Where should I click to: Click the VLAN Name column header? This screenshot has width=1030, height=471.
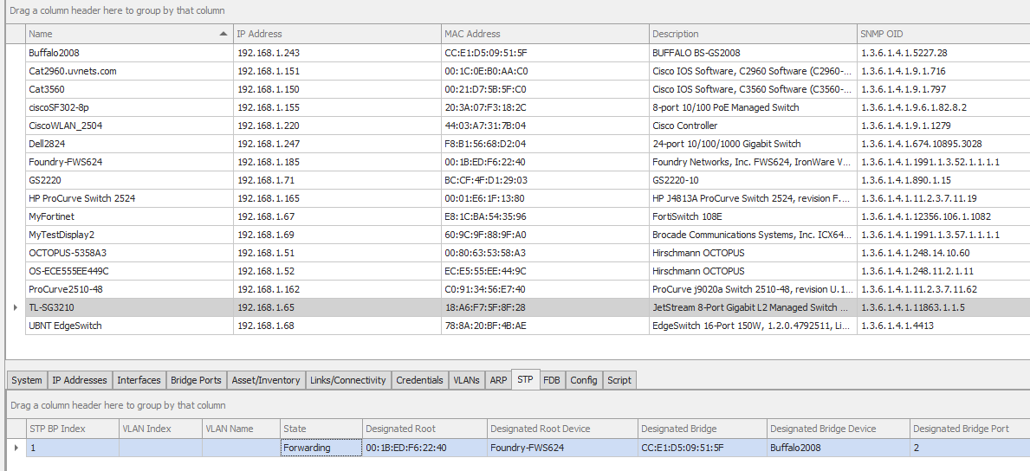[241, 429]
